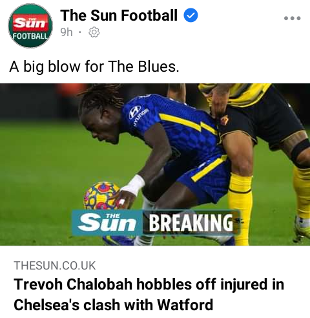Image resolution: width=310 pixels, height=318 pixels.
Task: Open the Trevoh Chalobah headline link
Action: pyautogui.click(x=149, y=294)
